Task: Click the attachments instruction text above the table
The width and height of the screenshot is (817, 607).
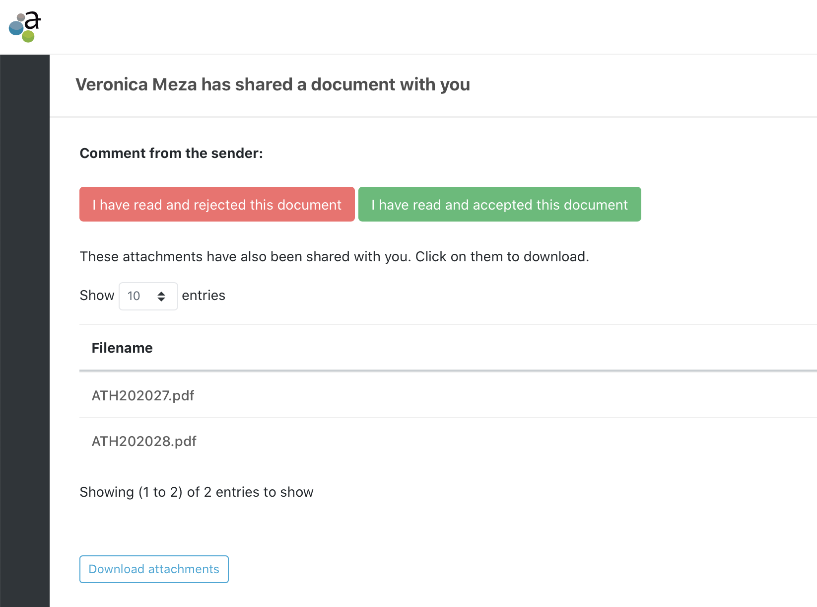Action: pos(334,256)
